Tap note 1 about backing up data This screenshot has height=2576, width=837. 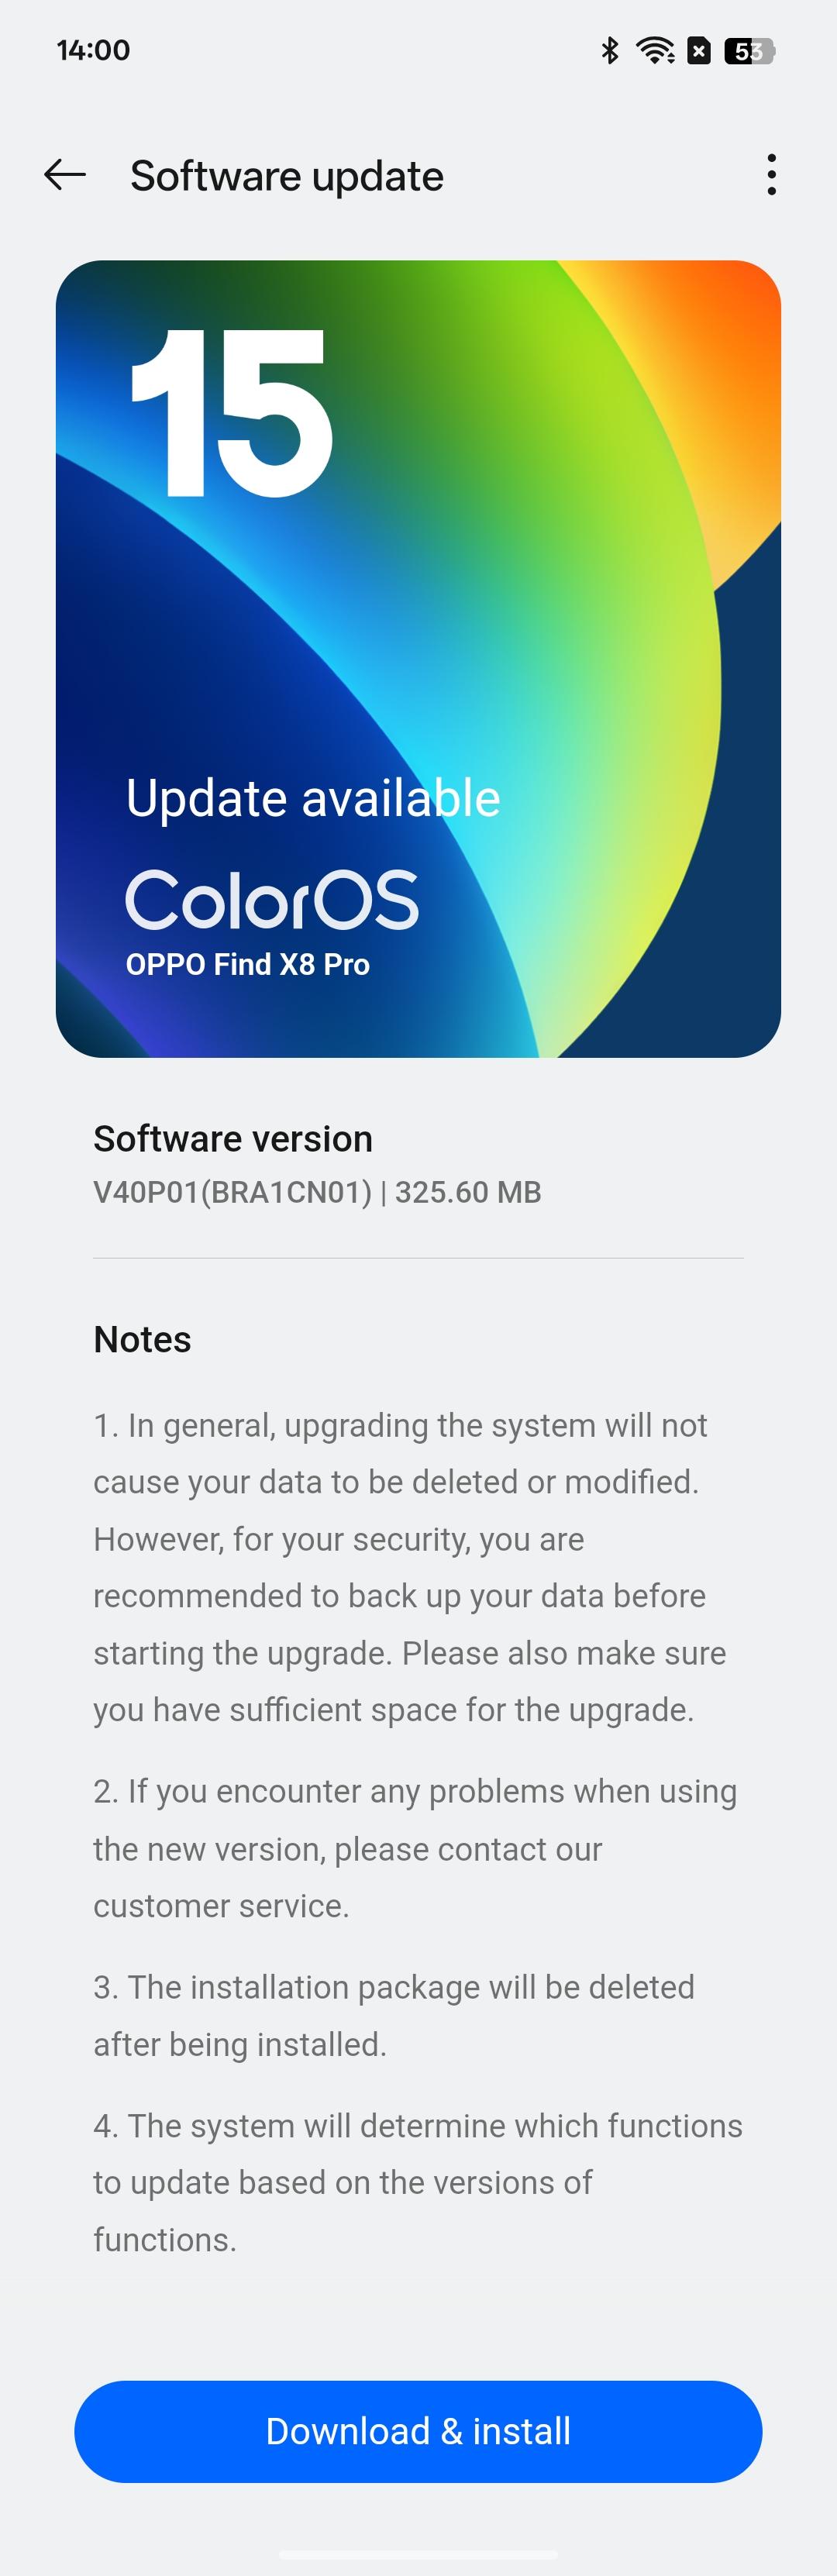click(410, 1568)
